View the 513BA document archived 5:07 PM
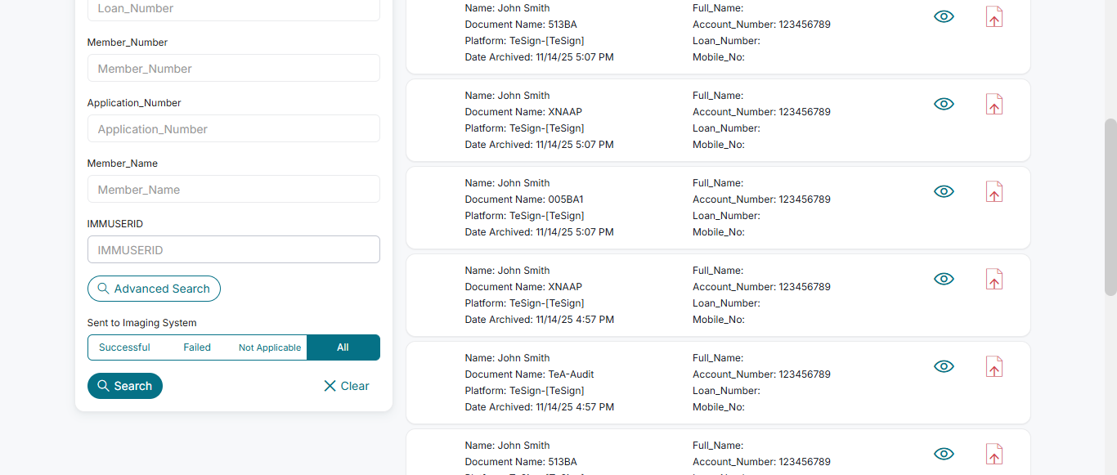Viewport: 1117px width, 475px height. (x=944, y=16)
